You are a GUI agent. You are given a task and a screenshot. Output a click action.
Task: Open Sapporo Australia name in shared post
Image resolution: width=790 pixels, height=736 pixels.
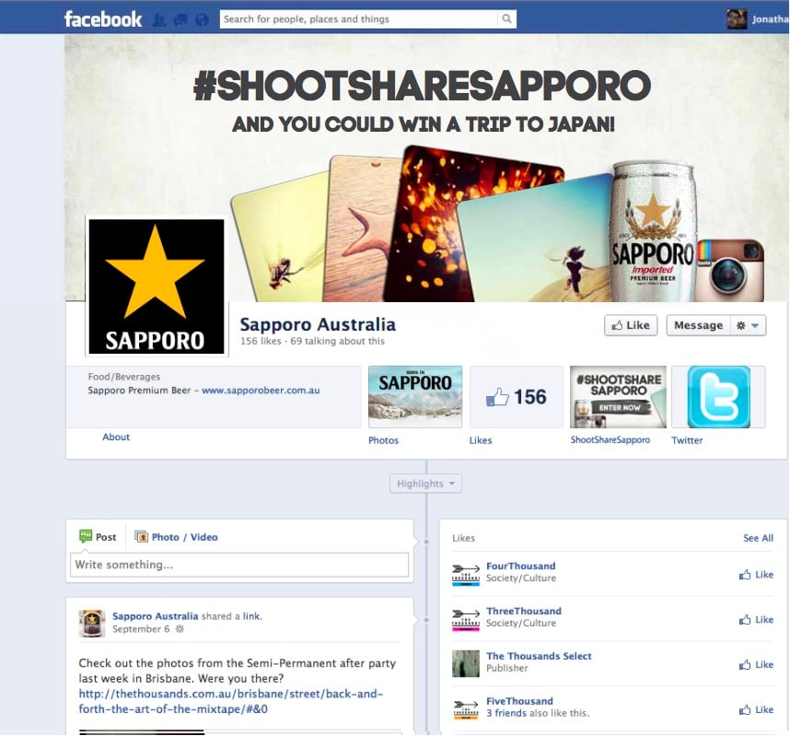coord(156,616)
